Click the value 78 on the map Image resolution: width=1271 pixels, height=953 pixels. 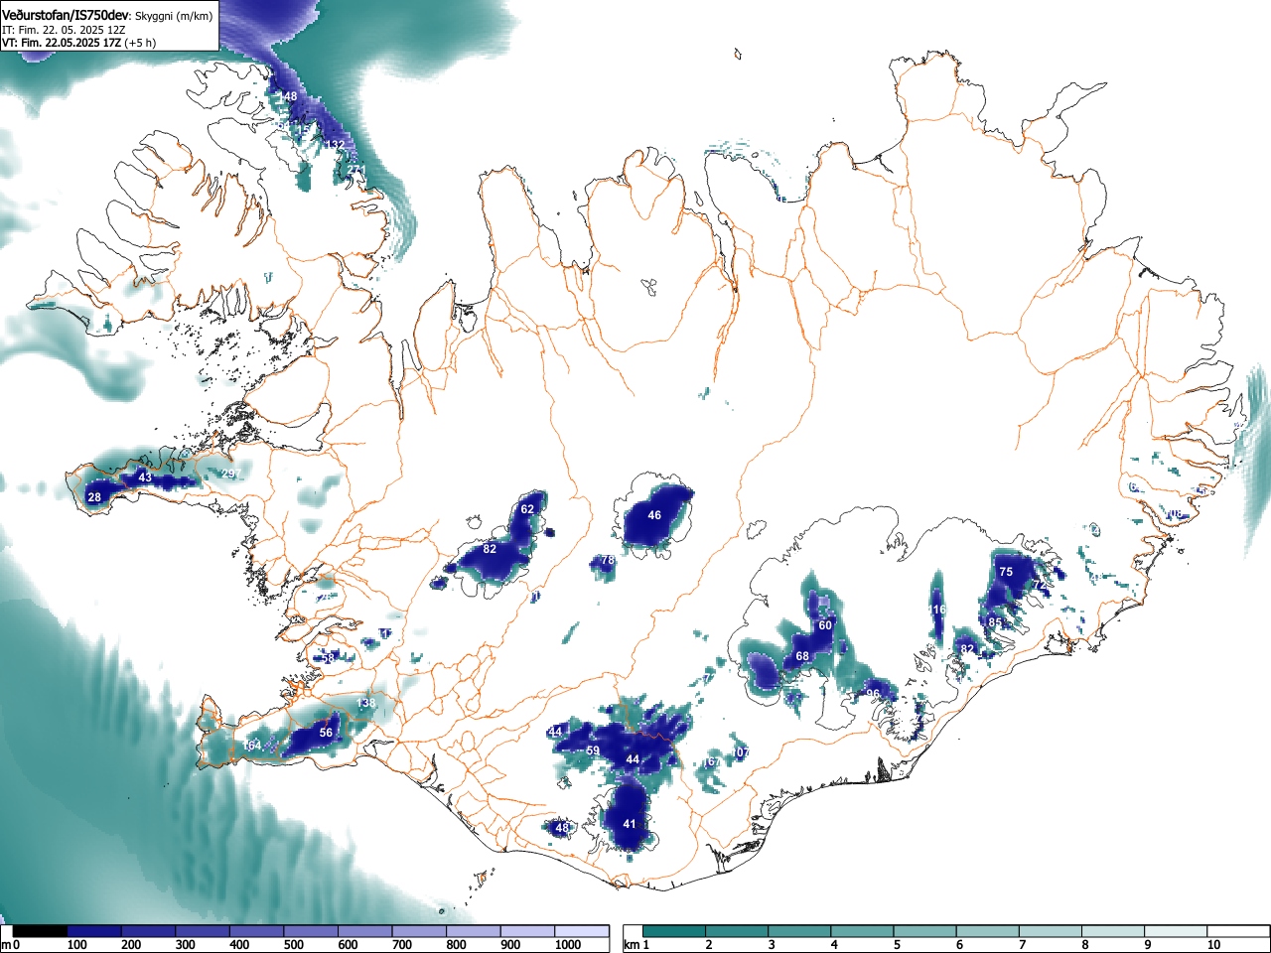pyautogui.click(x=608, y=561)
